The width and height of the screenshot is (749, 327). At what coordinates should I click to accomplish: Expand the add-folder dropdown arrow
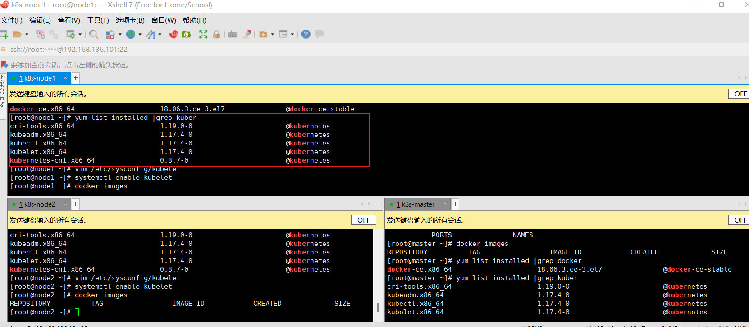click(272, 34)
